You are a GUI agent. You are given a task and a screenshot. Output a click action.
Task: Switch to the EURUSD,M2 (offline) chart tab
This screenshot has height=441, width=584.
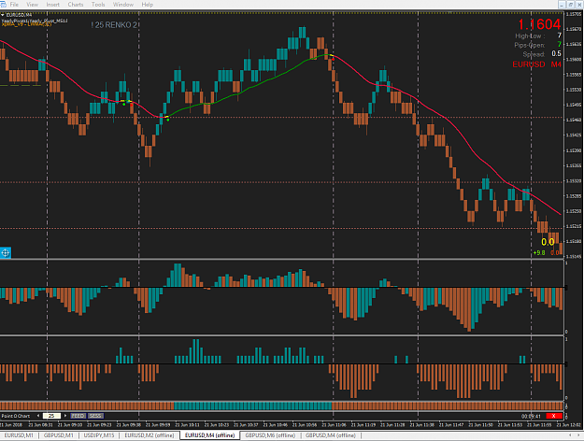pos(150,435)
